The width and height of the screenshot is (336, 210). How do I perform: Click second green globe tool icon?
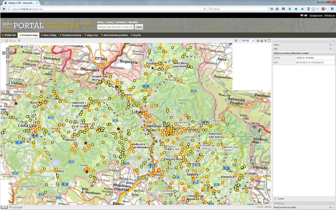point(262,40)
